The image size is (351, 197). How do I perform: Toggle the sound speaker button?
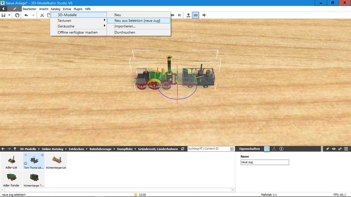coord(204,15)
